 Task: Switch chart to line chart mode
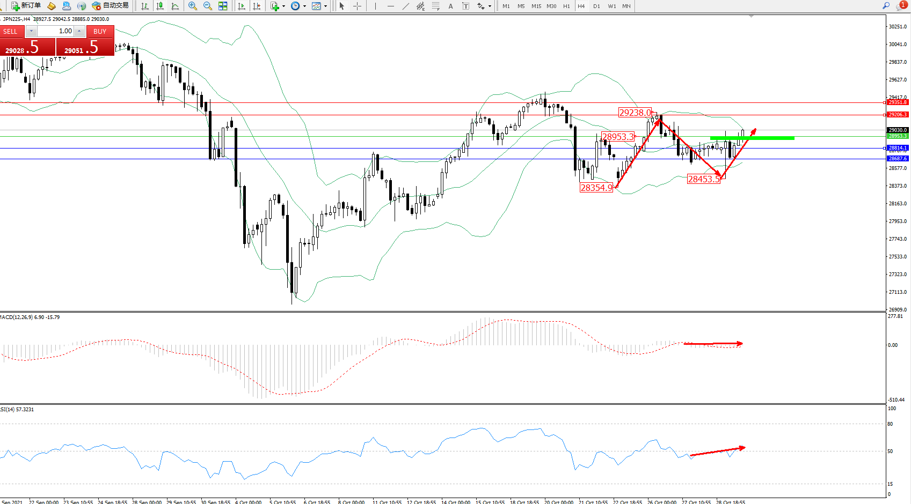[175, 6]
